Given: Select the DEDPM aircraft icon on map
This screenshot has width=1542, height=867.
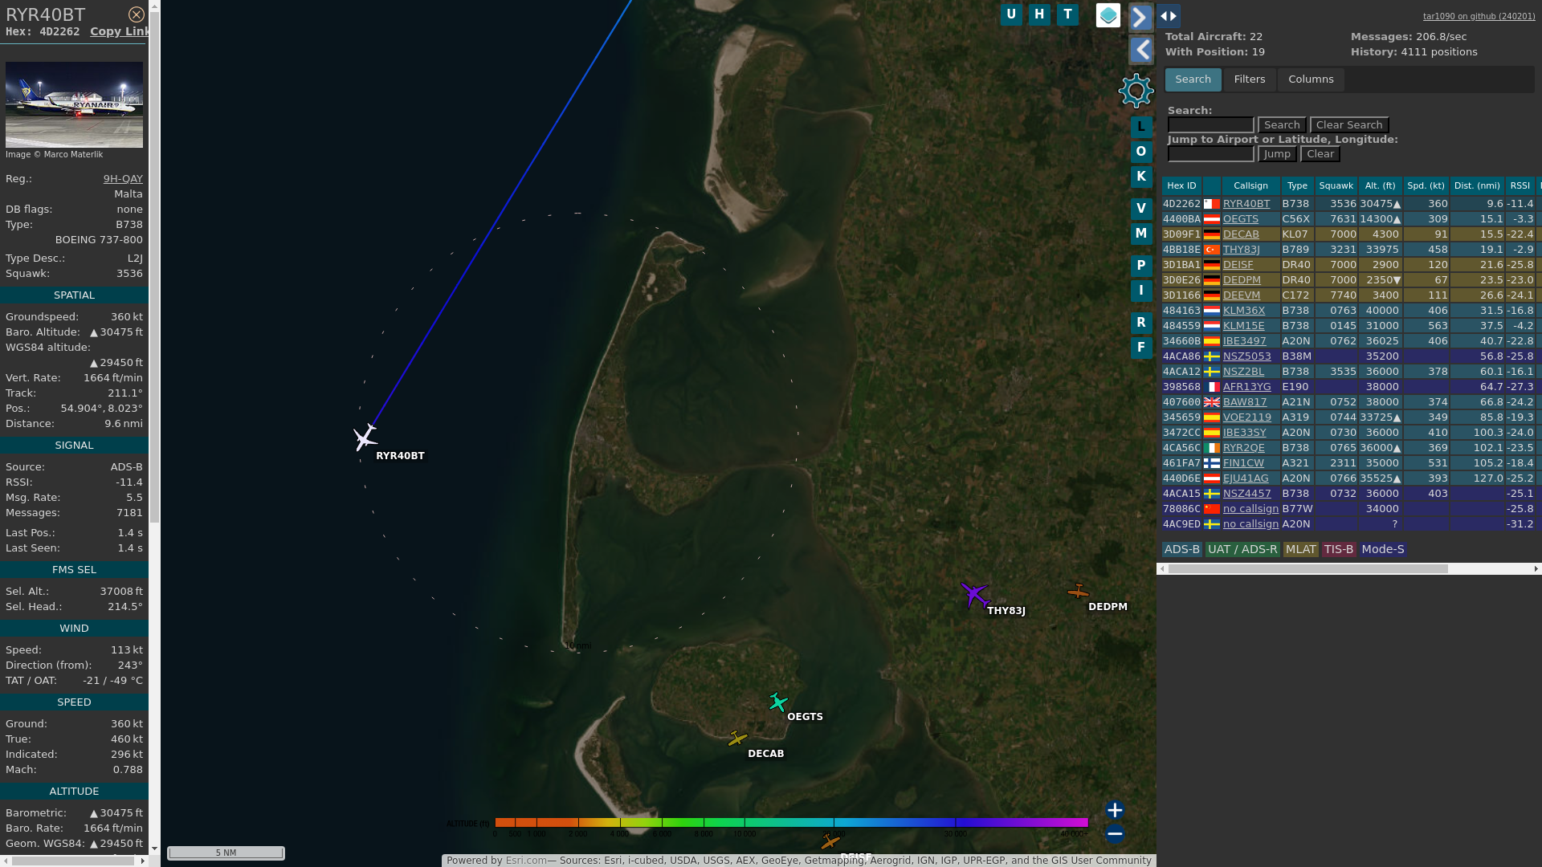Looking at the screenshot, I should click(x=1078, y=592).
